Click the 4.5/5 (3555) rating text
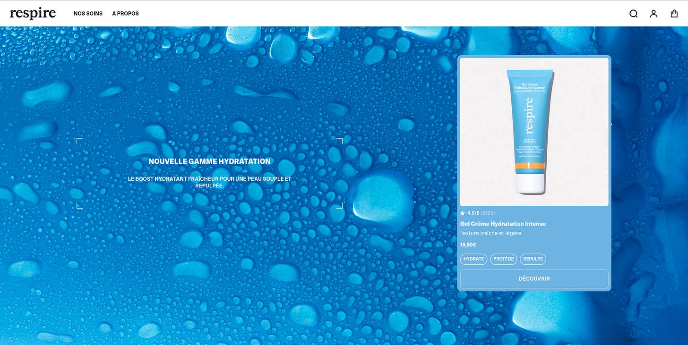The image size is (688, 345). pos(481,213)
